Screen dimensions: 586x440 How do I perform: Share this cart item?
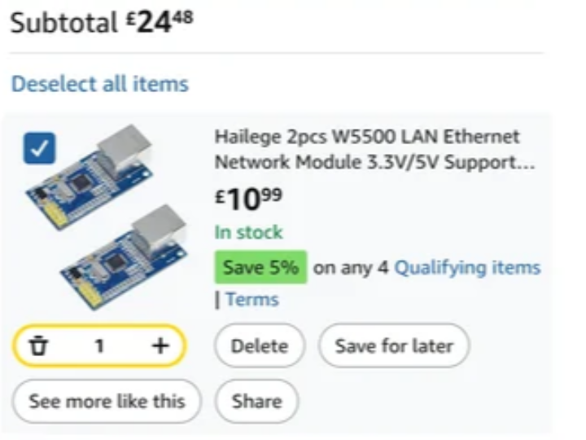coord(256,401)
